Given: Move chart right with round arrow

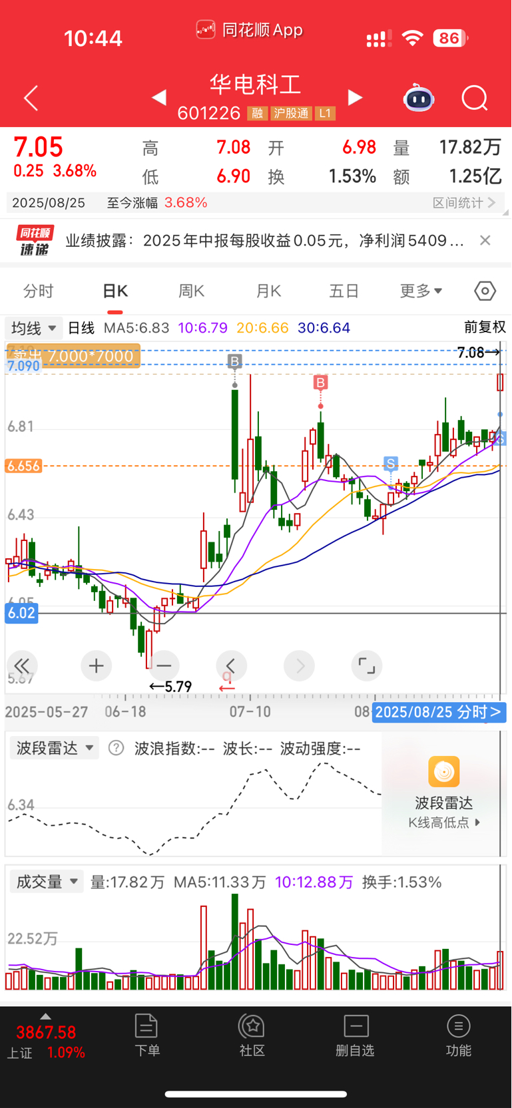Looking at the screenshot, I should point(299,665).
